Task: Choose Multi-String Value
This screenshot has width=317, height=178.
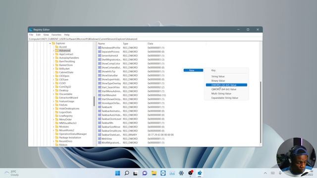Action: pos(226,93)
